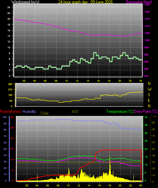Click the AQI legend label
This screenshot has height=188, width=158.
pyautogui.click(x=75, y=112)
